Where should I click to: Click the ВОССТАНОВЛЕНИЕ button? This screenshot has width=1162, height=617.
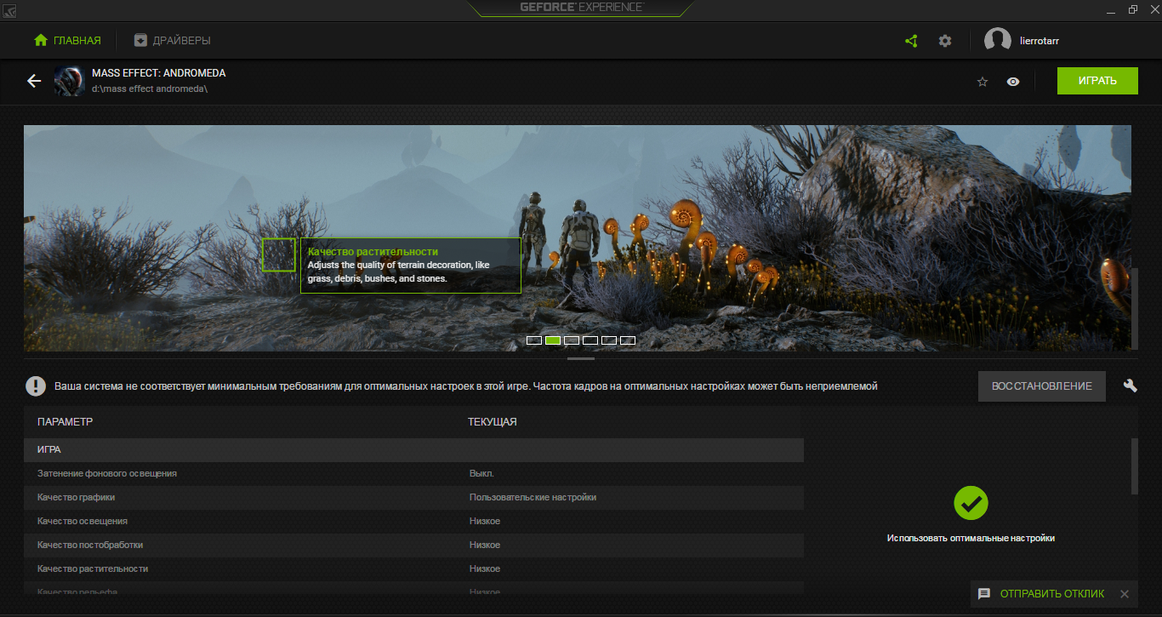tap(1042, 386)
